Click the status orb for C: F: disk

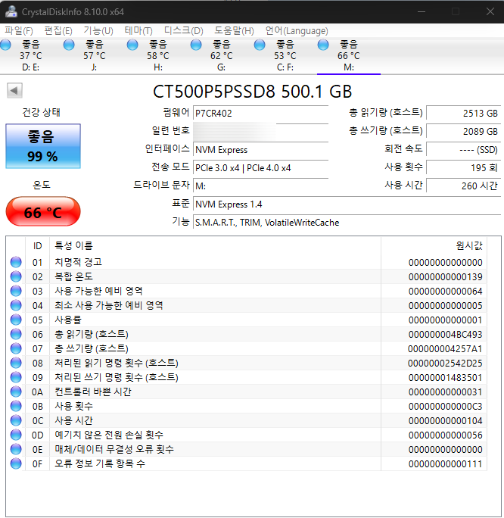coord(260,45)
